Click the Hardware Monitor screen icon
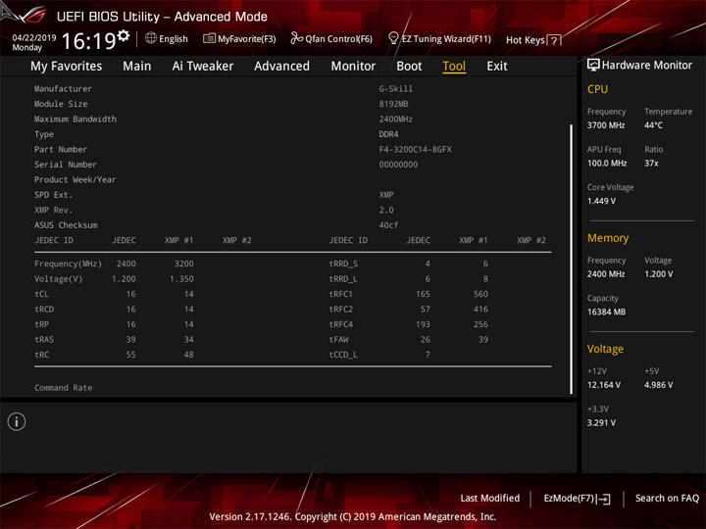Image resolution: width=706 pixels, height=529 pixels. point(593,66)
